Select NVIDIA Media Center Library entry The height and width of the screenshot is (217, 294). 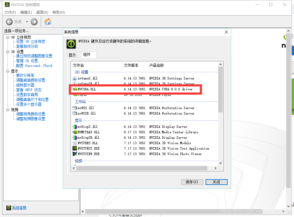coord(174,132)
